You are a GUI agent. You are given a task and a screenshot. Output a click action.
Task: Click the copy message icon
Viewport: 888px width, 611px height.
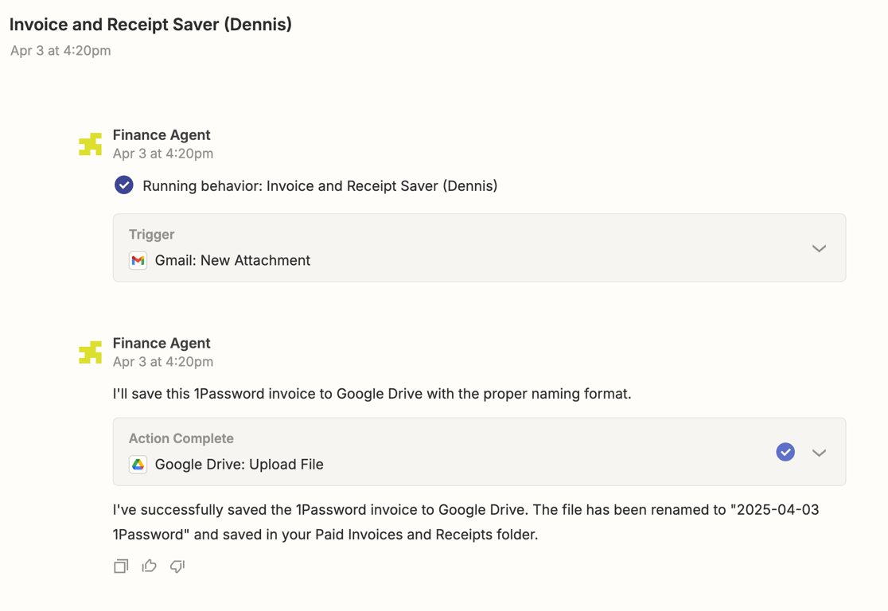[121, 566]
